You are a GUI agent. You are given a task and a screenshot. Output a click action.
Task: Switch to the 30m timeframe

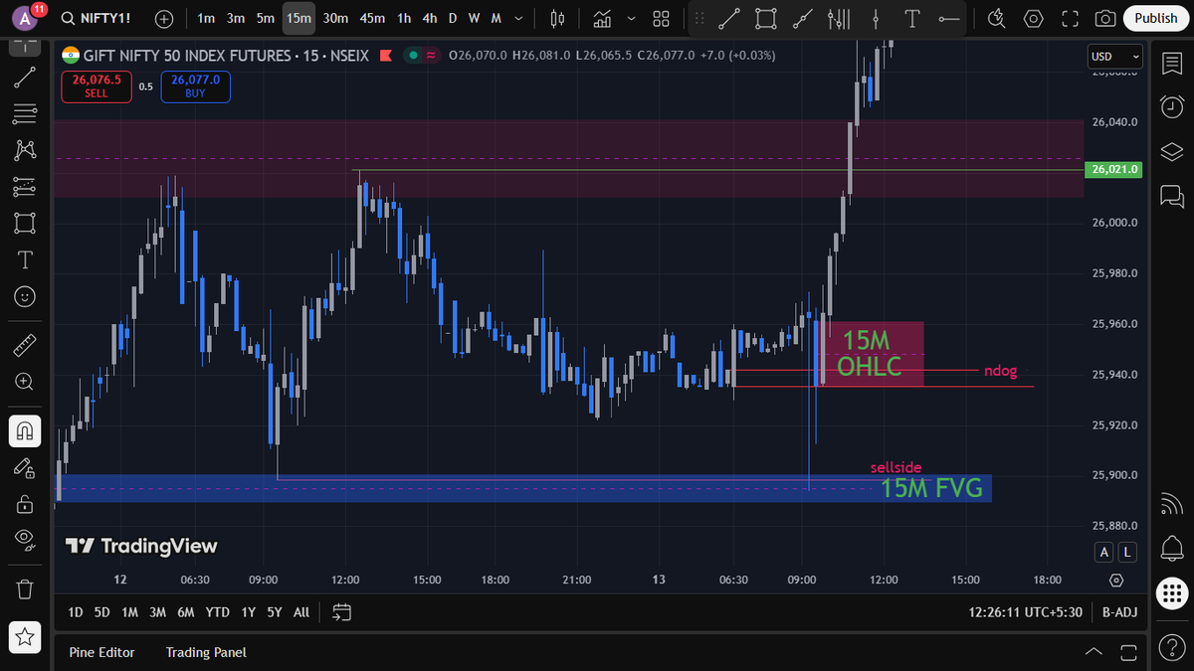point(335,19)
